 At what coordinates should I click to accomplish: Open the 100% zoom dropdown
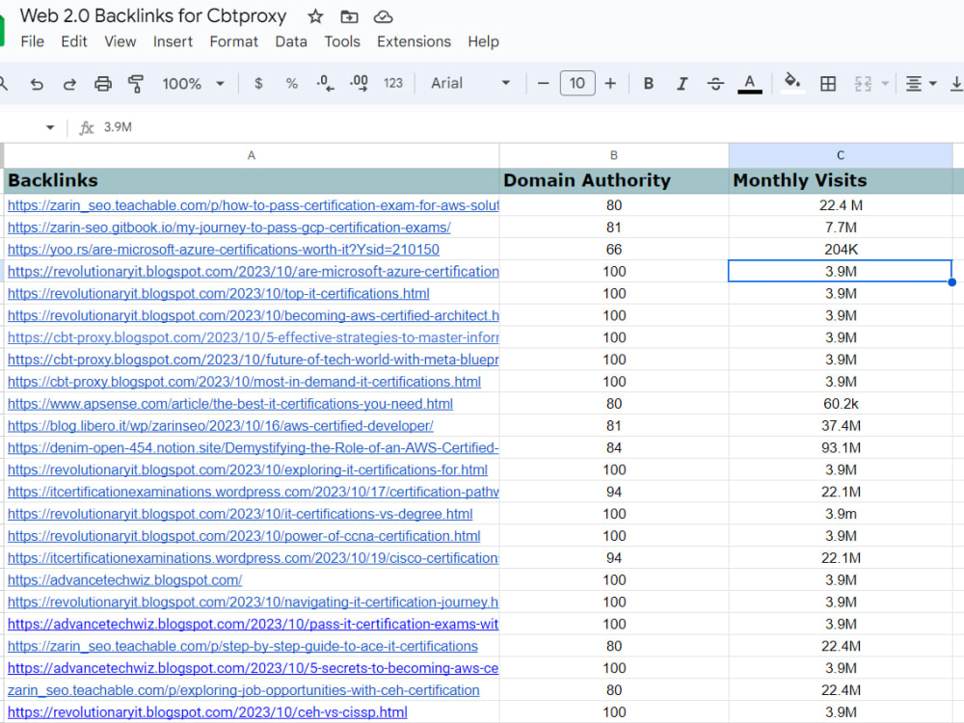(193, 84)
